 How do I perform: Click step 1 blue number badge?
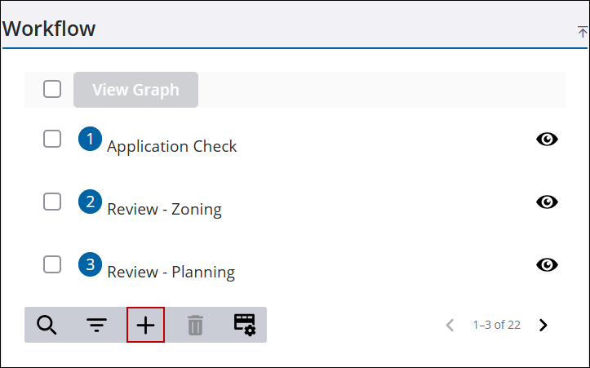point(90,139)
